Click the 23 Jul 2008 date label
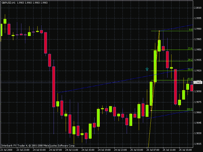Viewport: 203px width, 152px height. (x=6, y=150)
